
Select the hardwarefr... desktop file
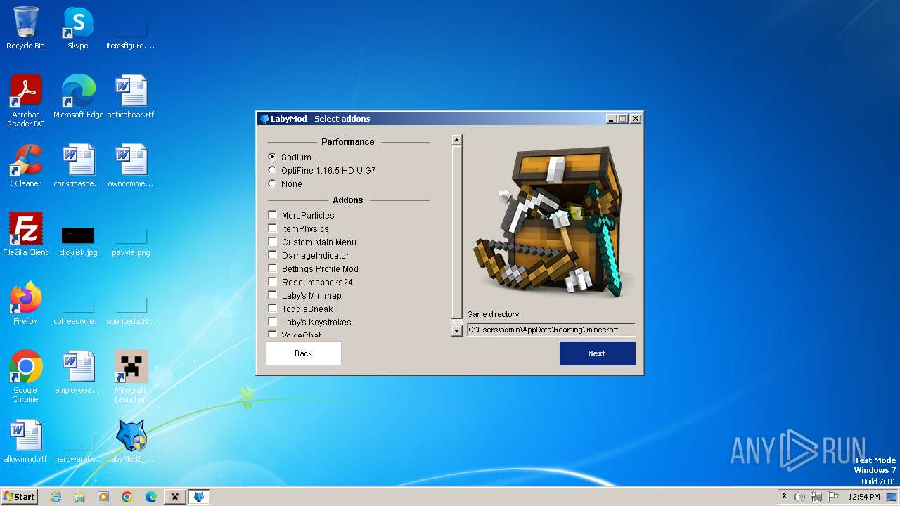pyautogui.click(x=78, y=449)
